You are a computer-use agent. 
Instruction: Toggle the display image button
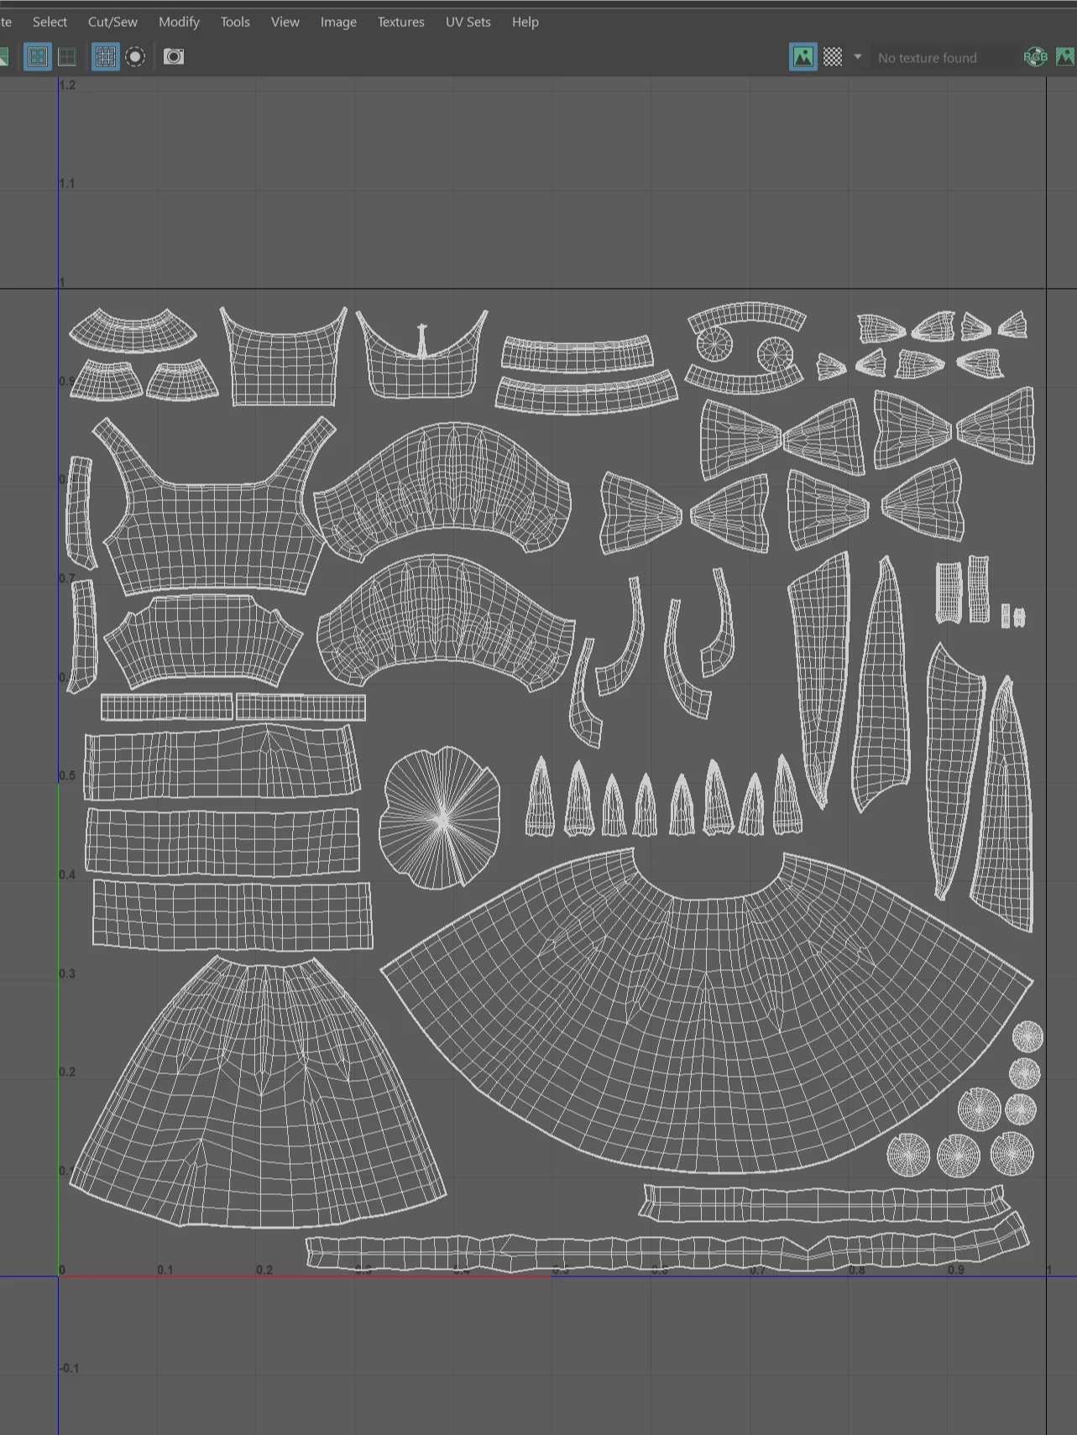tap(803, 57)
